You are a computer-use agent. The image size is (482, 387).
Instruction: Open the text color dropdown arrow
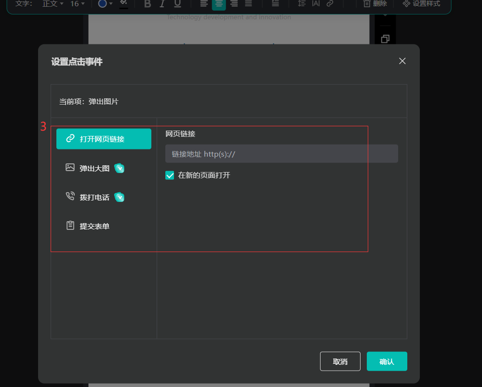click(111, 4)
